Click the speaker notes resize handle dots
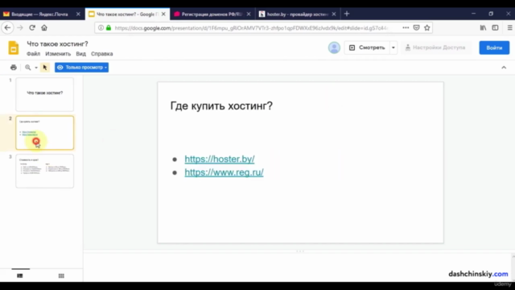Screen dimensions: 515x290 click(x=300, y=251)
